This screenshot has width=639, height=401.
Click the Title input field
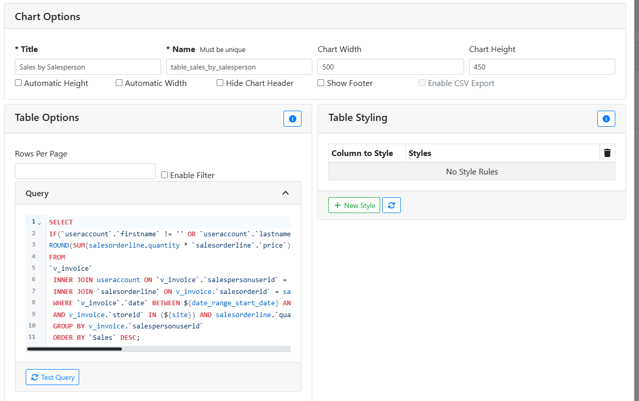pos(87,67)
